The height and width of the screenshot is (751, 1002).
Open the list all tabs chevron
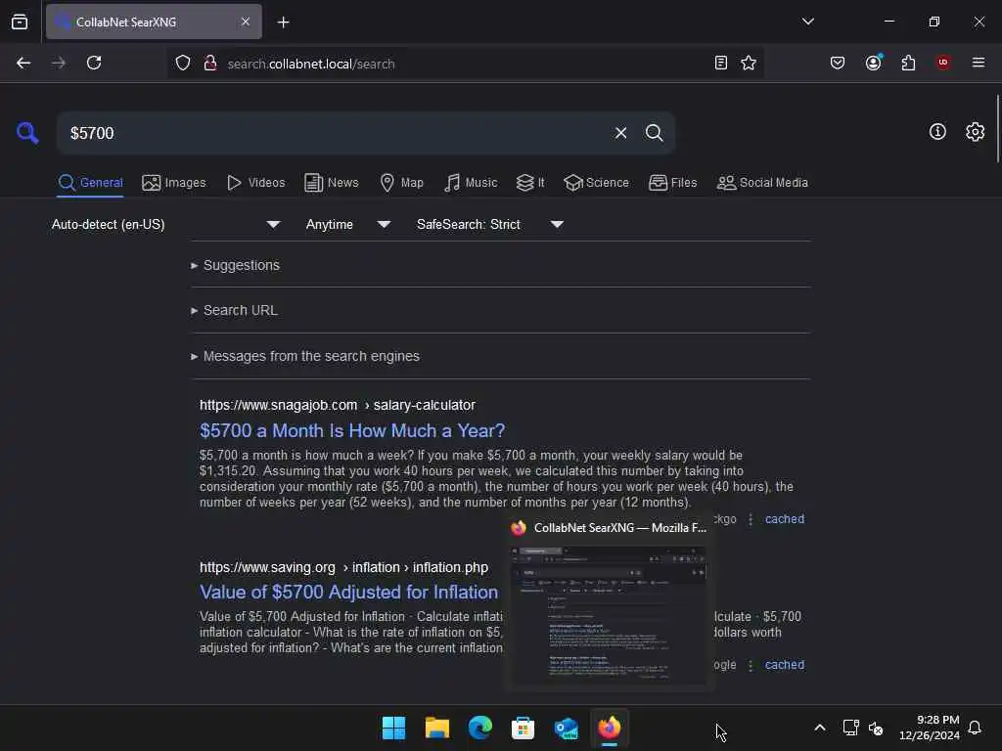tap(807, 22)
